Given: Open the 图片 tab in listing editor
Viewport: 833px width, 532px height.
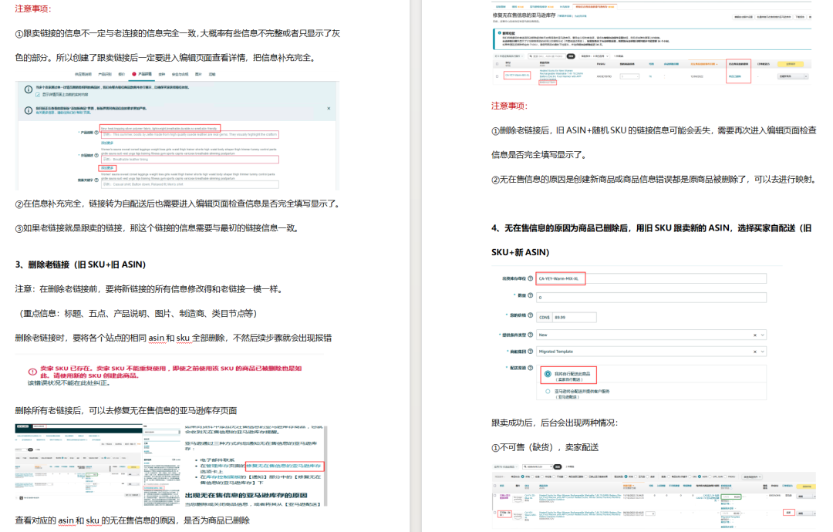Looking at the screenshot, I should coord(197,74).
